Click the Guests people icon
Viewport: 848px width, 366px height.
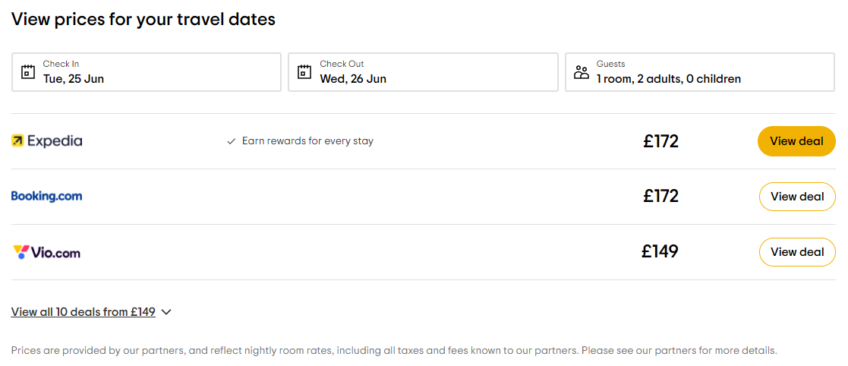tap(582, 72)
